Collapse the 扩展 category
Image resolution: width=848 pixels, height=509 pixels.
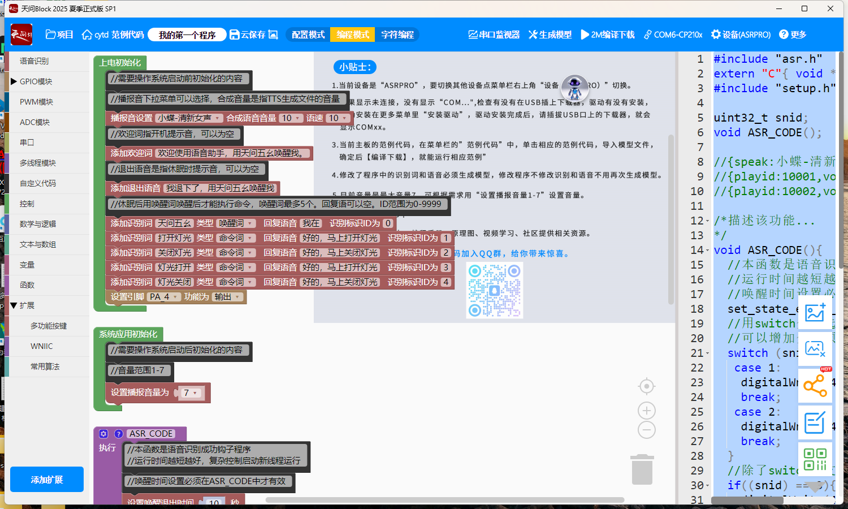[x=14, y=305]
